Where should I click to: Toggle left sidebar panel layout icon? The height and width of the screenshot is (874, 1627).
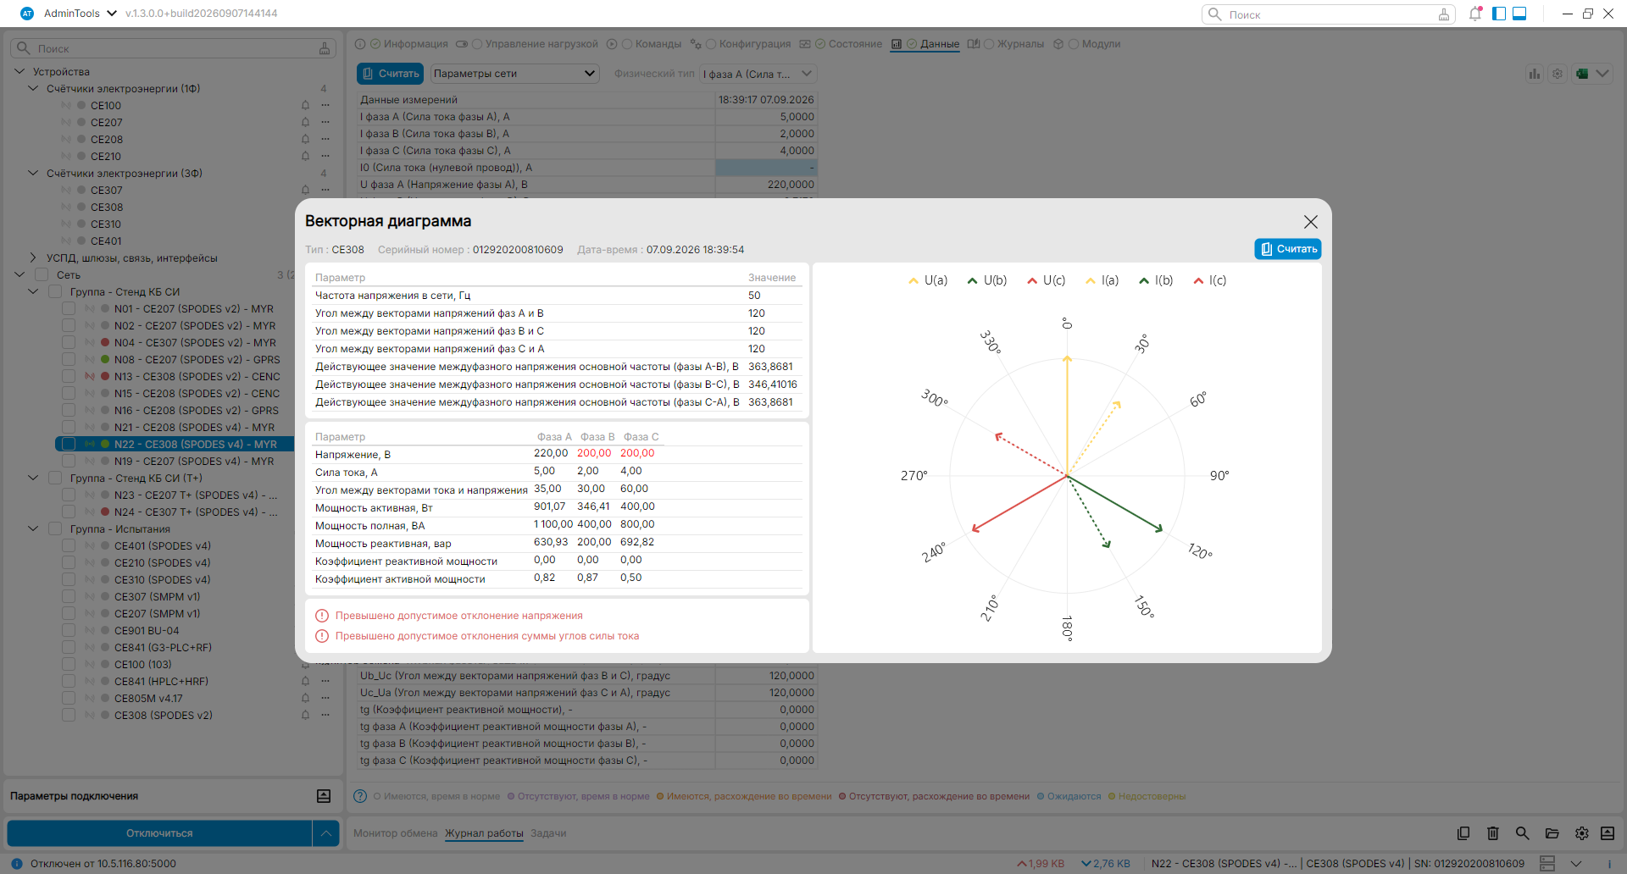(1499, 14)
